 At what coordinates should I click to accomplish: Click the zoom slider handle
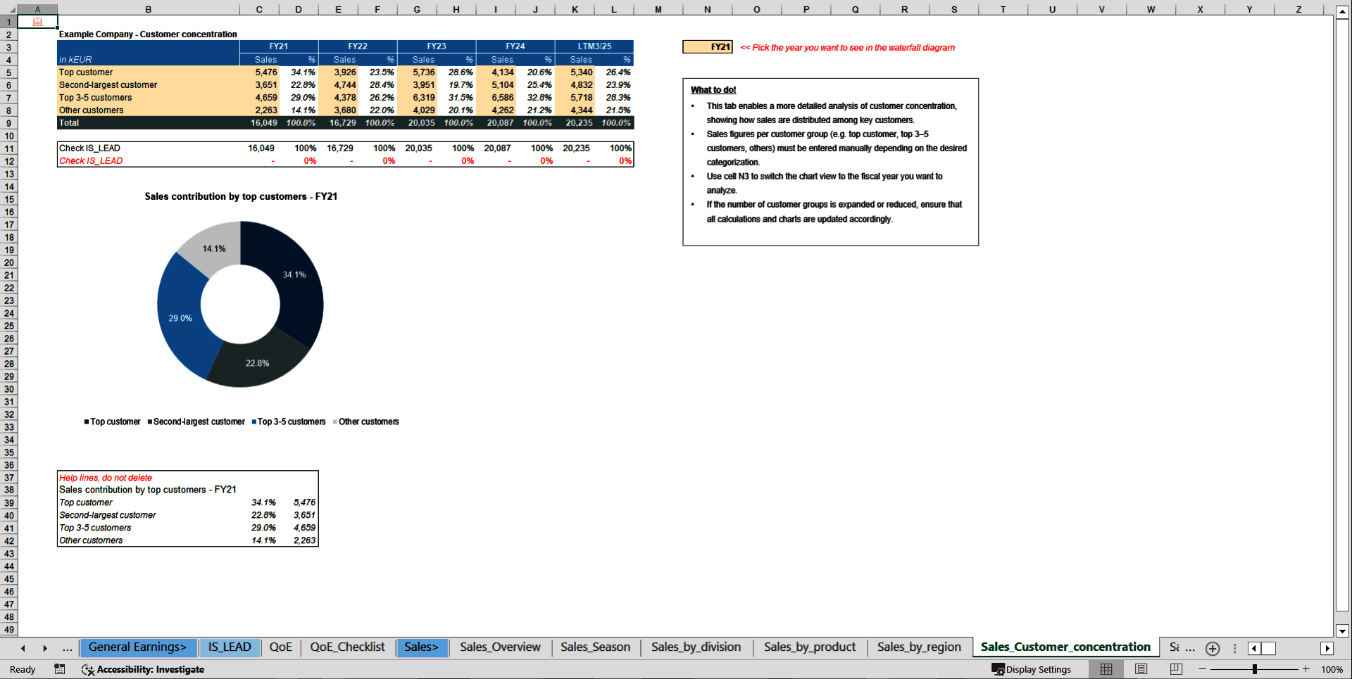click(1256, 669)
